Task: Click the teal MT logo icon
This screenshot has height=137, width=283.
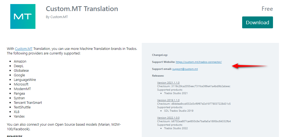Action: [23, 16]
